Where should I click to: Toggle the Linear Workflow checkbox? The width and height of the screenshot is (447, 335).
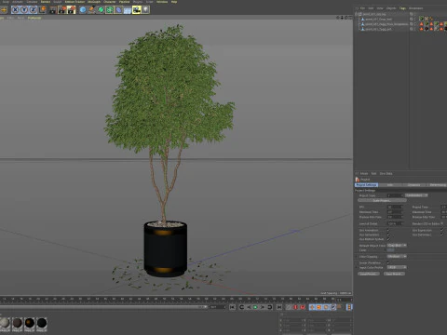[388, 262]
